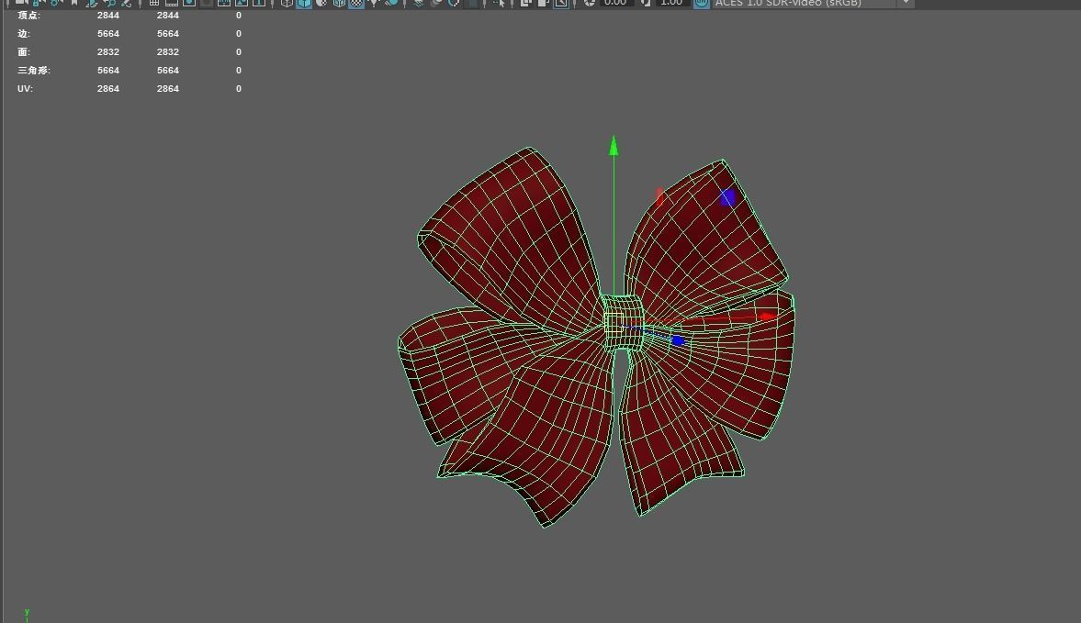Click the UV count label

(25, 89)
